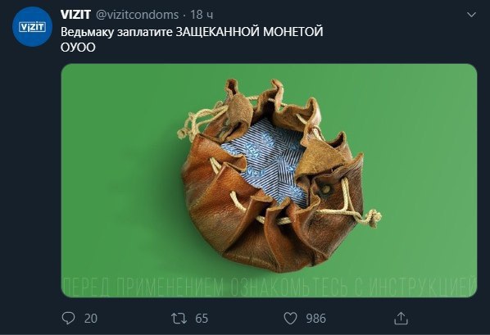Select the tweet text starting with Ведьмаку

192,32
